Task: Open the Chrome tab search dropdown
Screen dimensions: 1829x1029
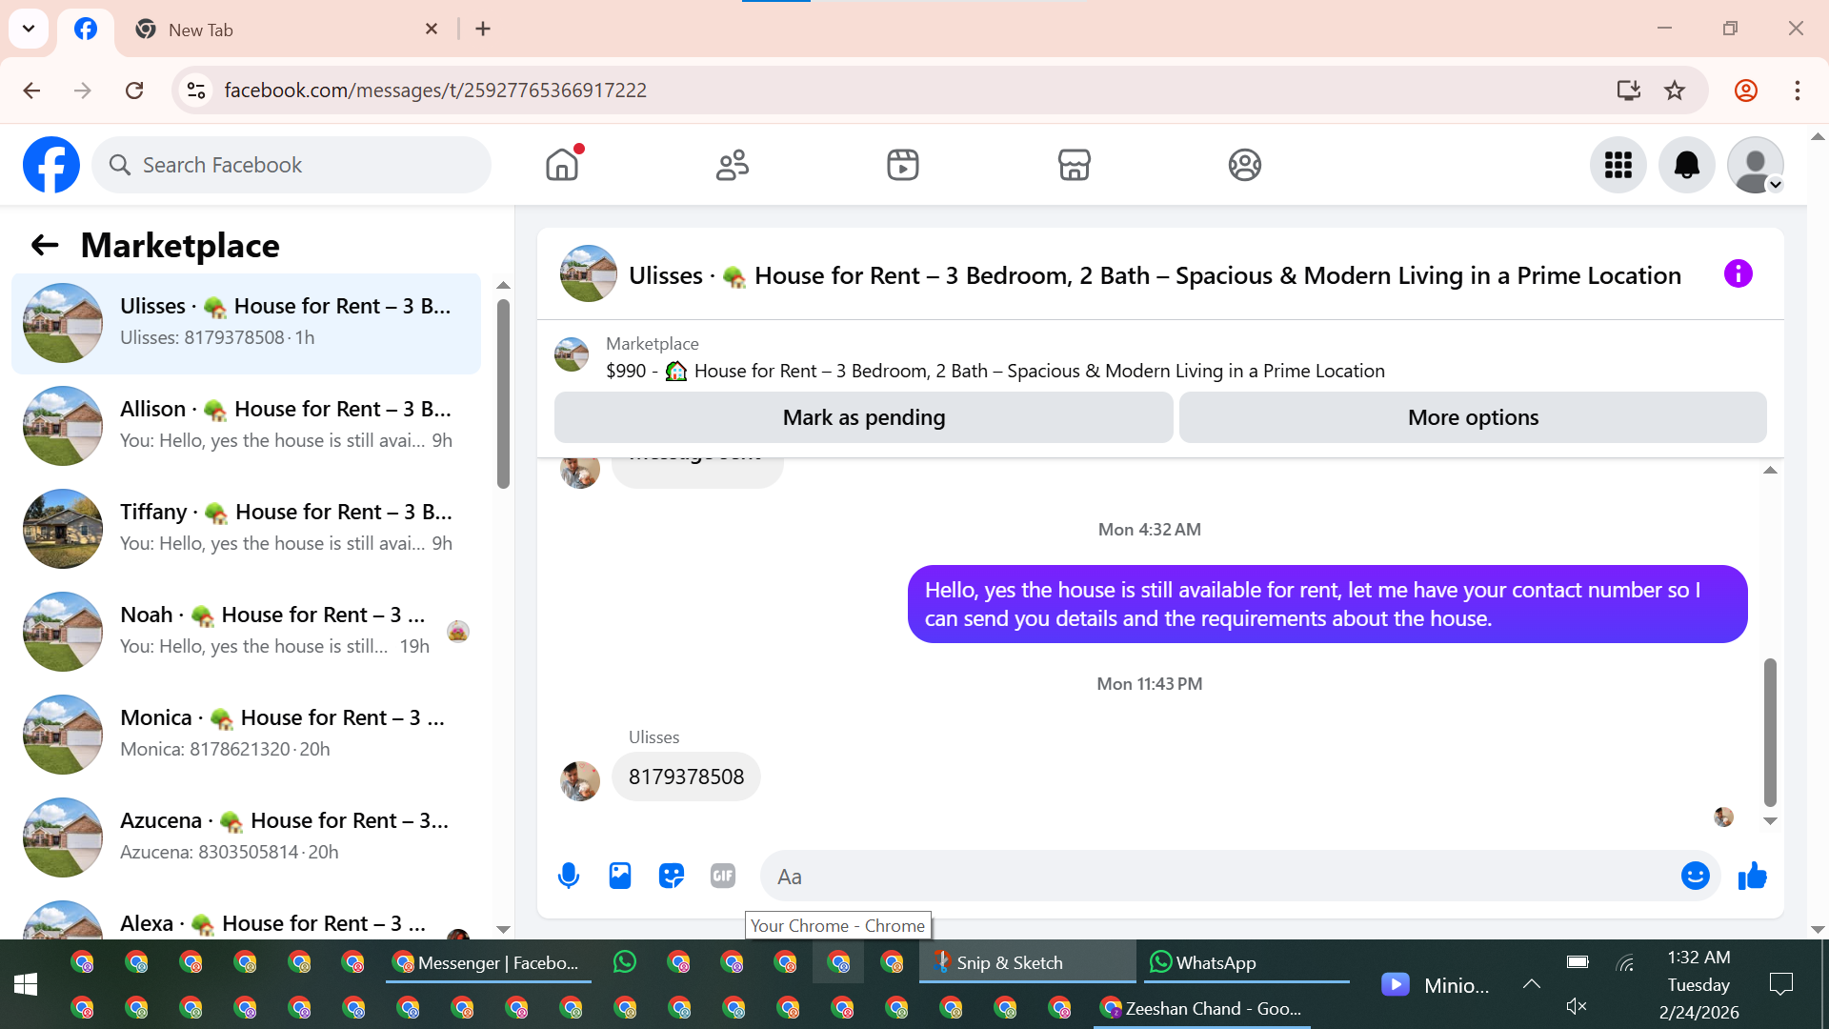Action: point(29,29)
